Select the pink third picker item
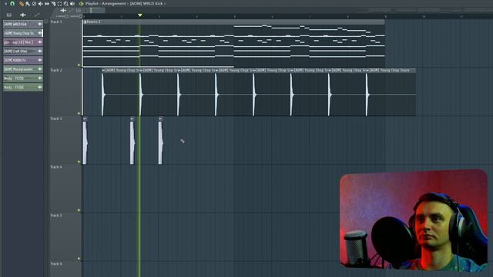This screenshot has height=277, width=493. pyautogui.click(x=23, y=42)
